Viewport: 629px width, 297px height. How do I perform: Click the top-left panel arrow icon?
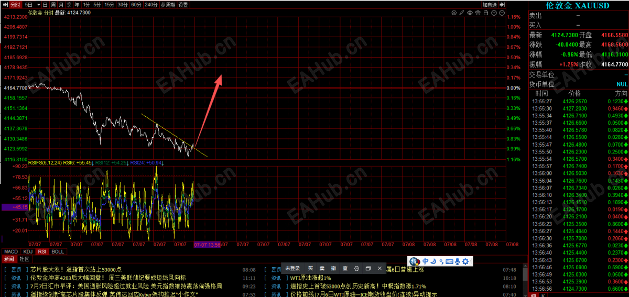(x=4, y=5)
